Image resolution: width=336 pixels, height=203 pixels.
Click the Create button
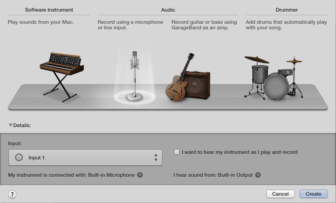(x=314, y=194)
